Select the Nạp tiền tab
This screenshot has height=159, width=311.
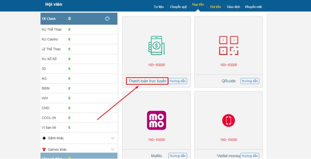(198, 5)
